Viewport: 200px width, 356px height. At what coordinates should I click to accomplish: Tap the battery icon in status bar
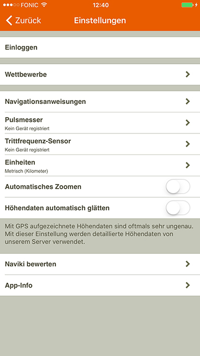click(x=187, y=5)
